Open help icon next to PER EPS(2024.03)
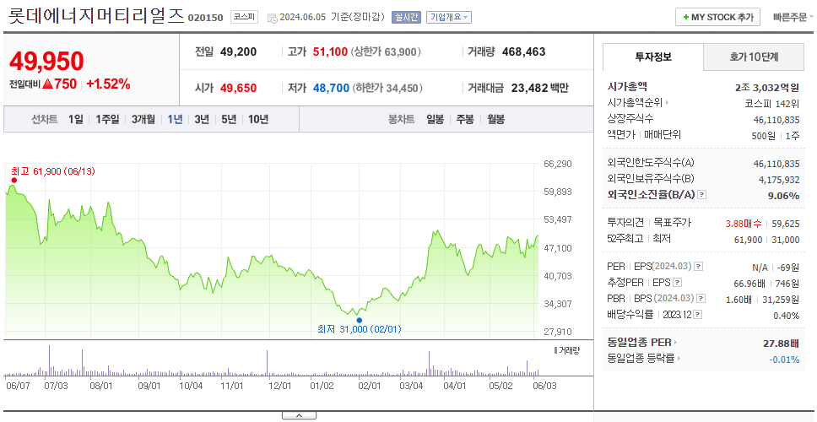 tap(698, 267)
